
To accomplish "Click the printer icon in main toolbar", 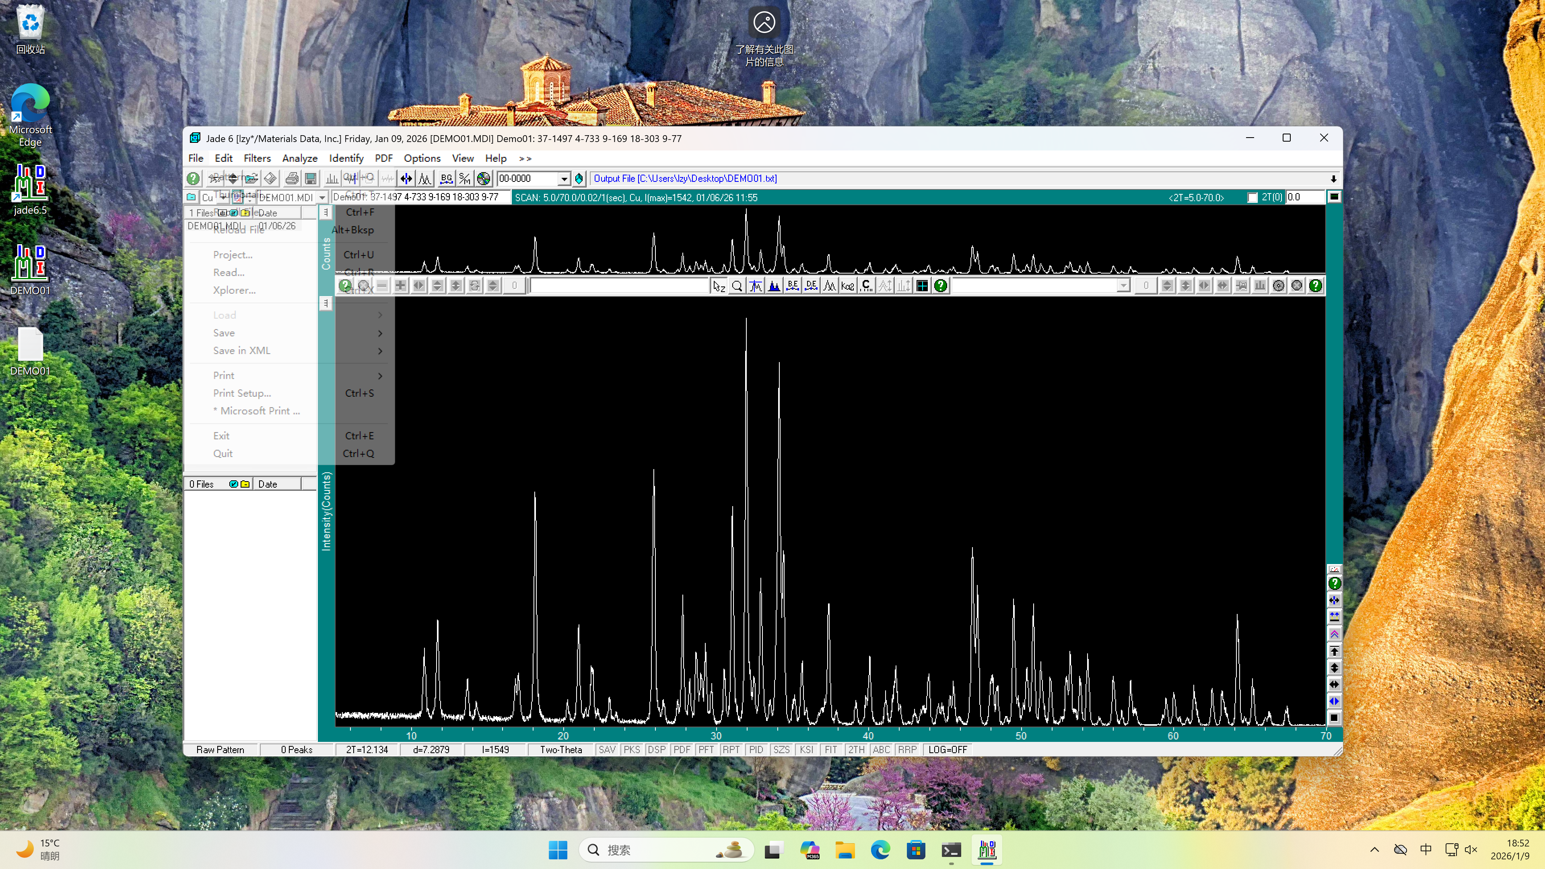I will click(291, 178).
